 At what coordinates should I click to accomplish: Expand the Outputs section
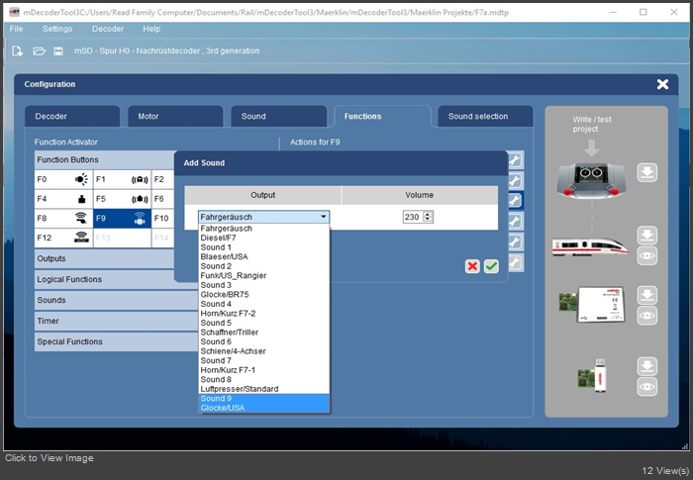(x=104, y=258)
